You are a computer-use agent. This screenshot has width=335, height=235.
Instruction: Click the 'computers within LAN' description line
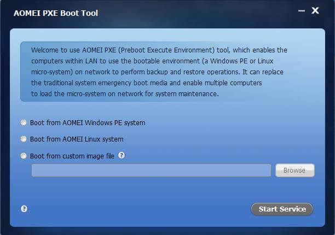coord(152,61)
